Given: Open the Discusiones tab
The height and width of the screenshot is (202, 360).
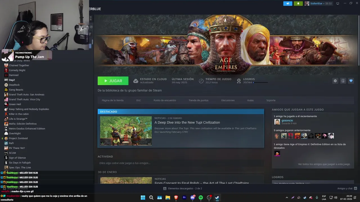Looking at the screenshot, I should [x=228, y=100].
